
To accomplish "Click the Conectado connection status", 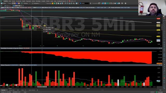I will pos(160,92).
